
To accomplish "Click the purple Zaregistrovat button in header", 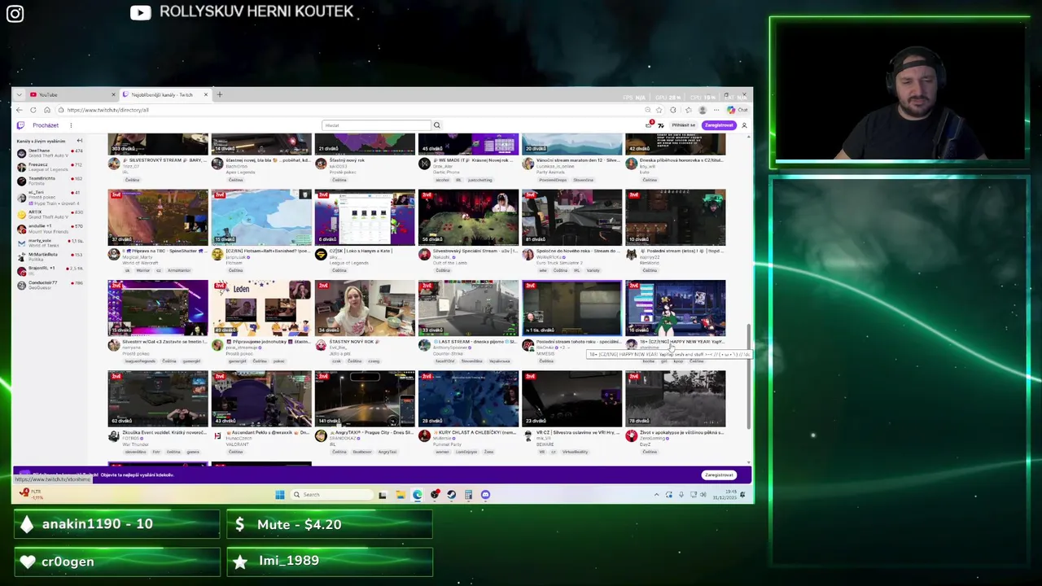I will point(719,125).
